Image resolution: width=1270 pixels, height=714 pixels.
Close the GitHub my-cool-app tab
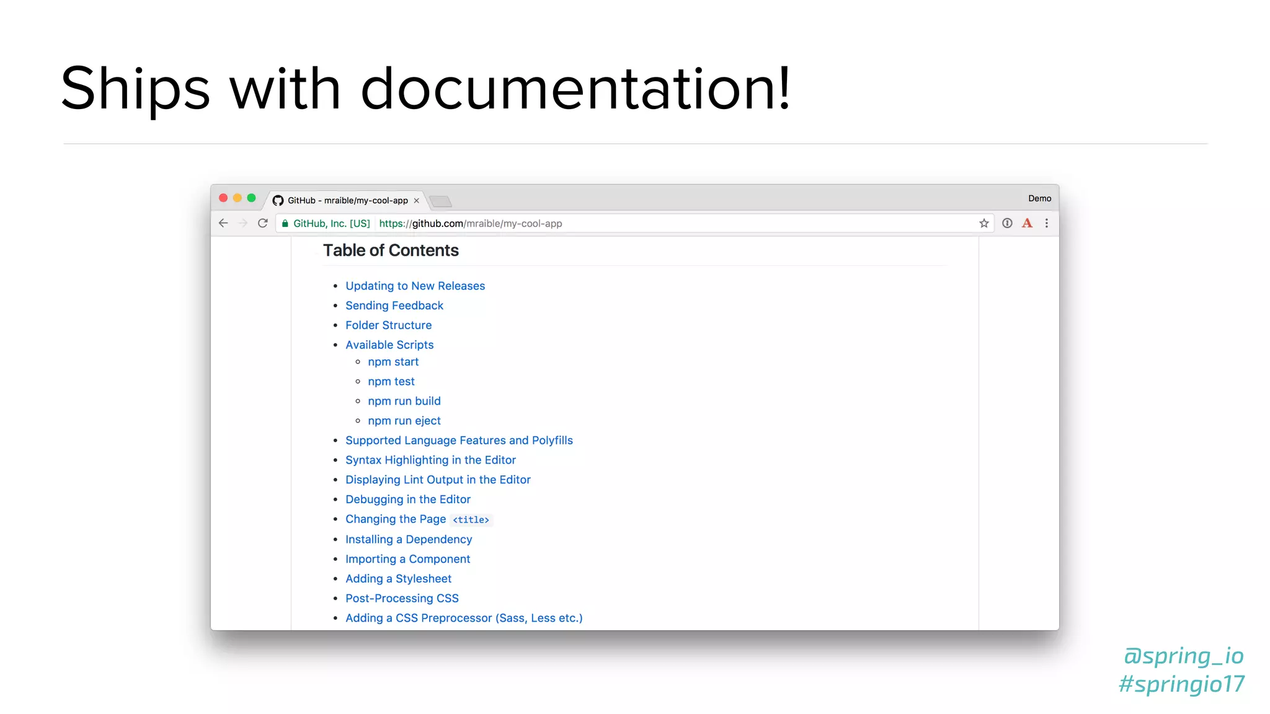(417, 201)
